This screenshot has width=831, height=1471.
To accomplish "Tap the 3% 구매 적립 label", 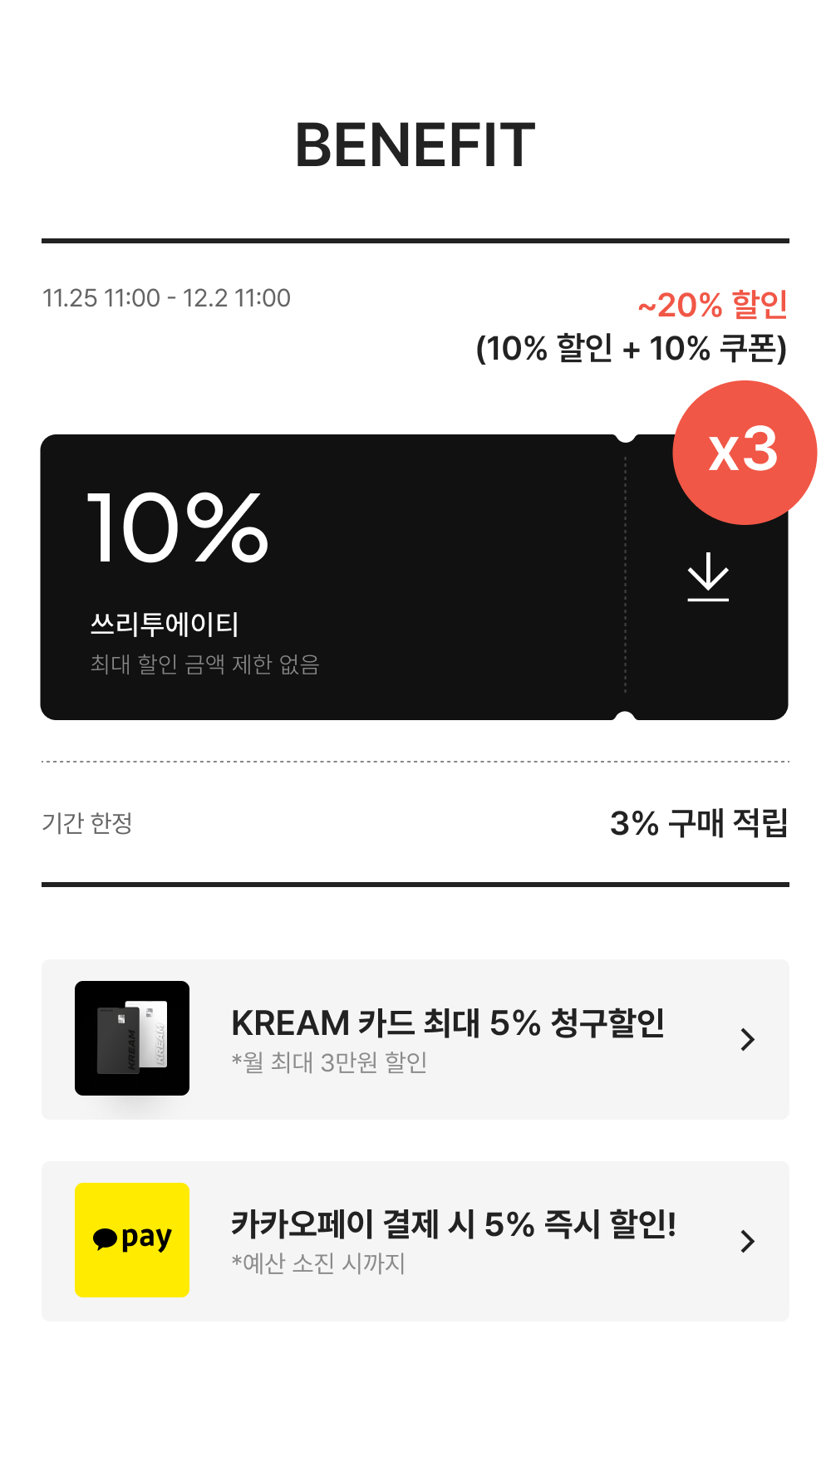I will pyautogui.click(x=698, y=823).
